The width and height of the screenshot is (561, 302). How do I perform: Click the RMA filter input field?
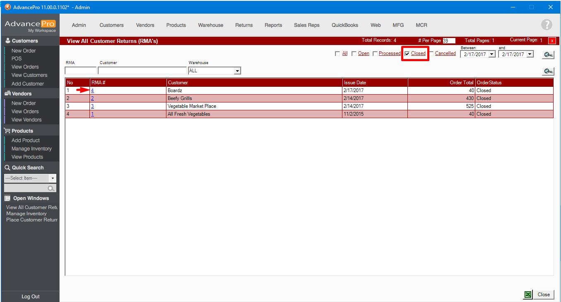click(80, 71)
